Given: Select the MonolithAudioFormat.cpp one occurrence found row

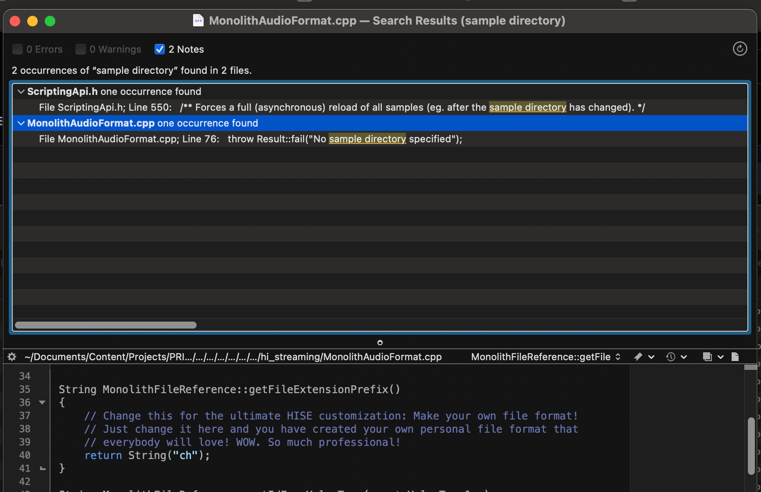Looking at the screenshot, I should pyautogui.click(x=380, y=123).
